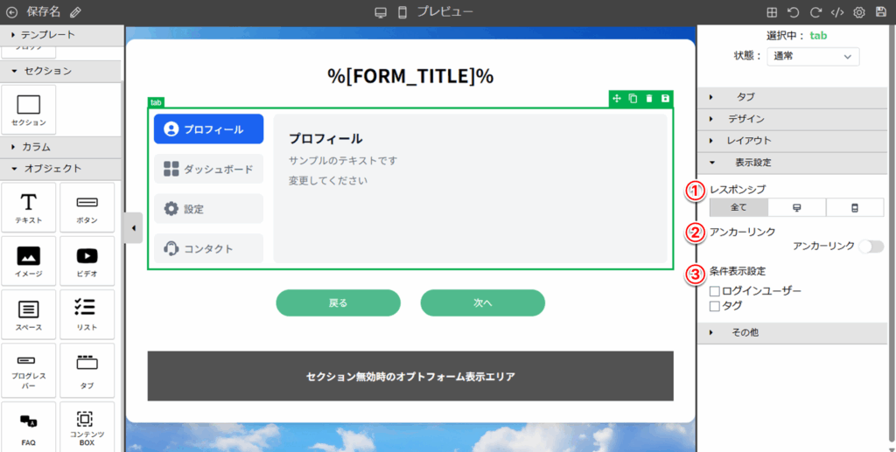Click the undo arrow in top toolbar

coord(793,12)
